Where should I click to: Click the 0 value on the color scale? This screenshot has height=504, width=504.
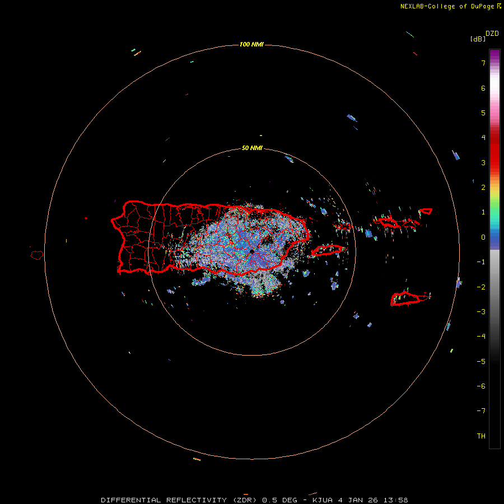(x=483, y=237)
